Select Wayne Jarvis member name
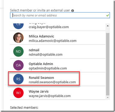 [x=39, y=92]
